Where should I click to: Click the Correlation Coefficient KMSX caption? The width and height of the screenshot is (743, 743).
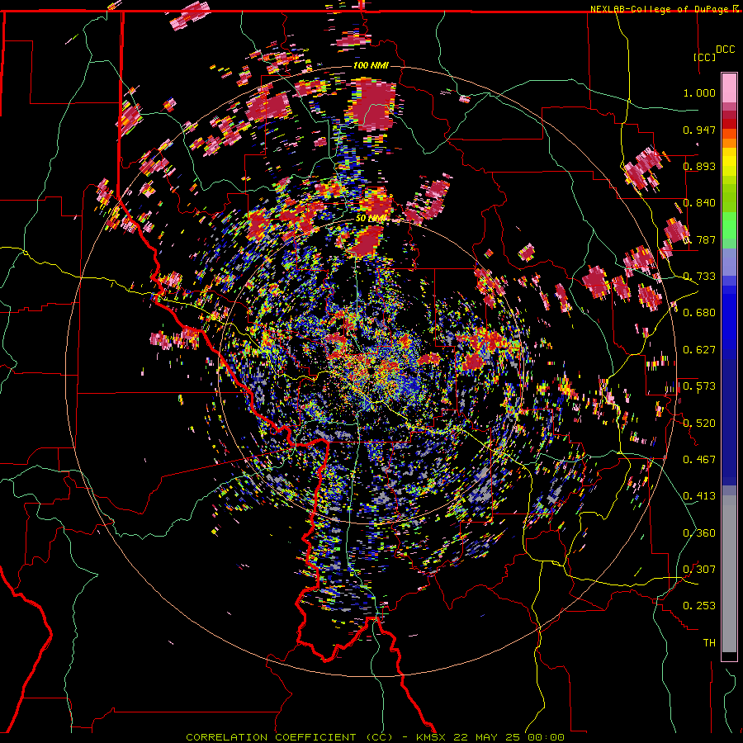coord(375,737)
